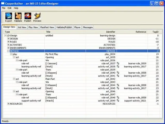Click the Type column header
The image size is (165, 124).
(24, 32)
